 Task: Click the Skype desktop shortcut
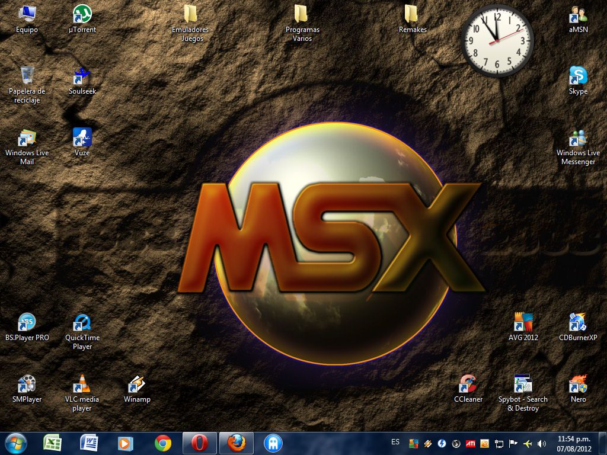578,81
